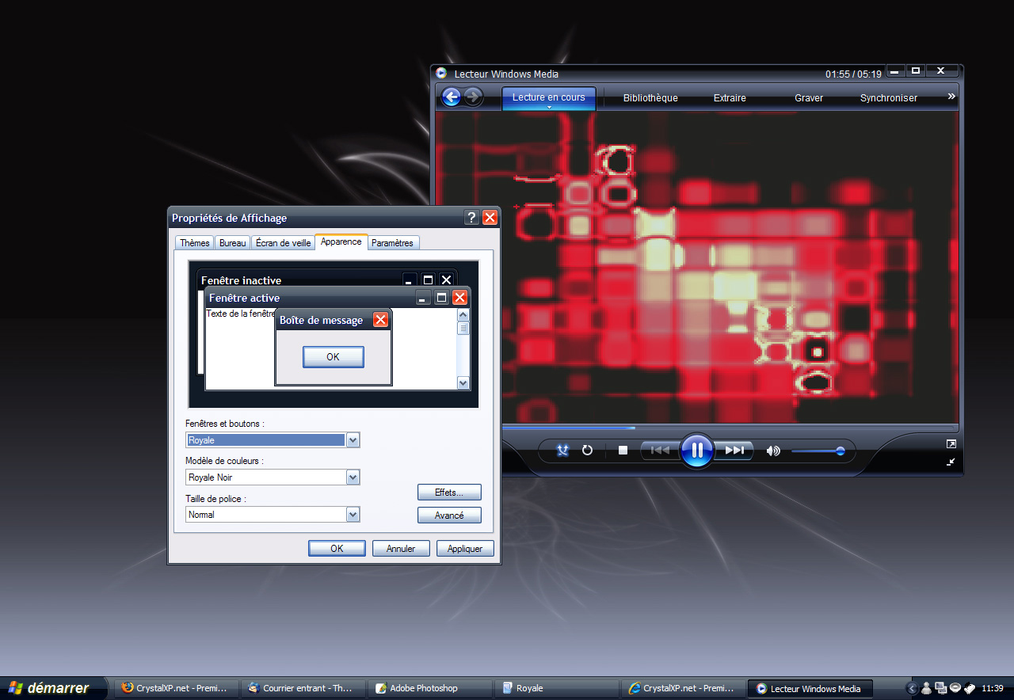Click the blue back arrow in media player

coord(452,97)
